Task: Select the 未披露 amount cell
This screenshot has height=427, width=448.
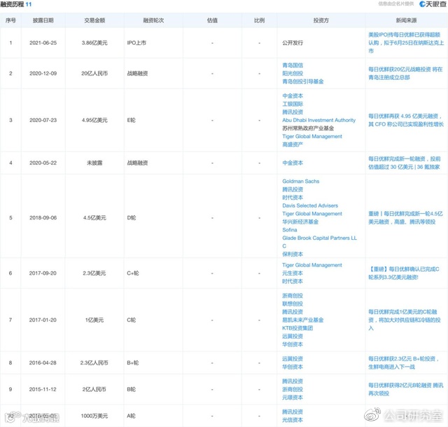Action: click(x=94, y=163)
